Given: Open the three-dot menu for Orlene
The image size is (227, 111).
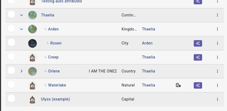Looking at the screenshot, I should (217, 71).
